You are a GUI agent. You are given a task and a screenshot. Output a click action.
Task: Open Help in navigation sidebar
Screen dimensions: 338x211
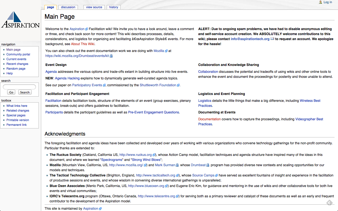[x=10, y=73]
